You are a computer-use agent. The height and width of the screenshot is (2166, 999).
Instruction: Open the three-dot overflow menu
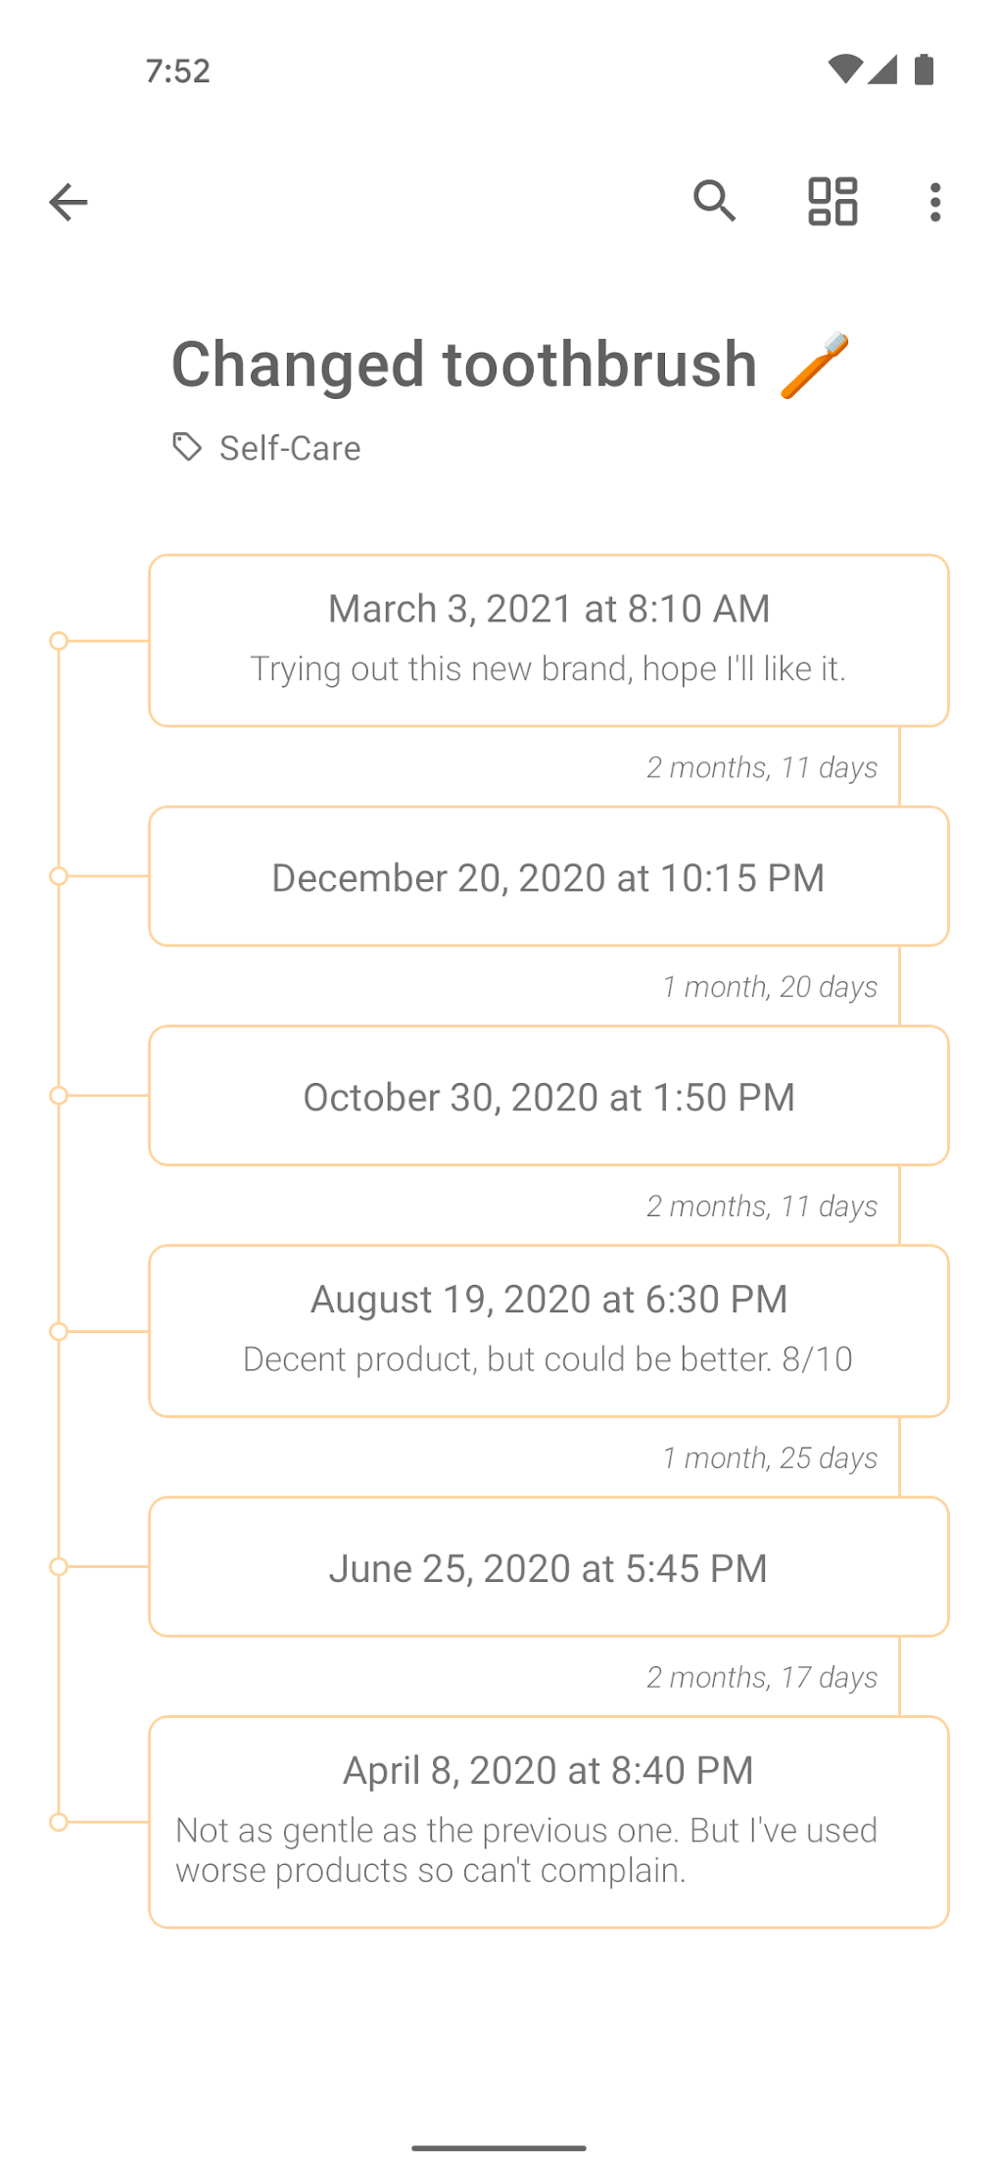point(935,202)
